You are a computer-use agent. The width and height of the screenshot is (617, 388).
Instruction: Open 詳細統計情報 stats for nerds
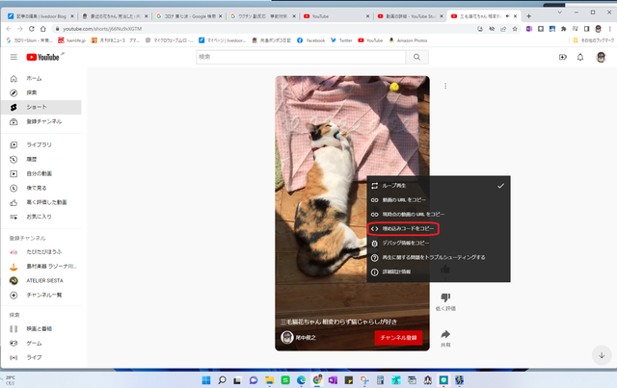tap(439, 272)
